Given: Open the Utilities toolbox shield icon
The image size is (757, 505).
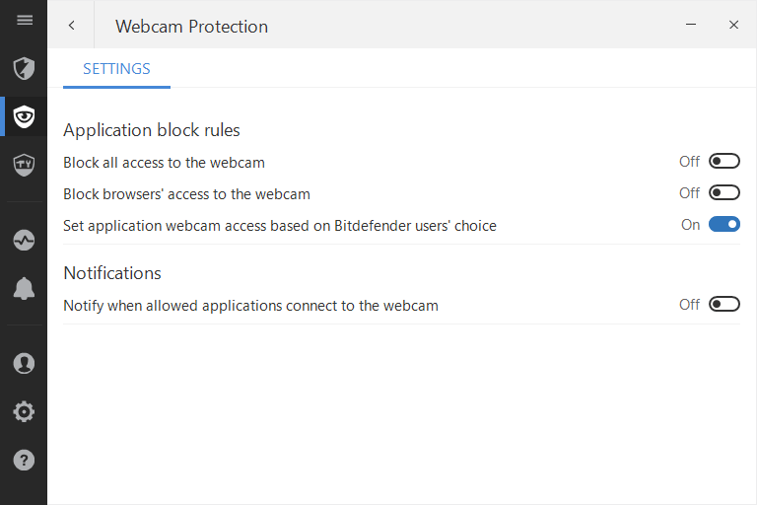Looking at the screenshot, I should coord(24,164).
